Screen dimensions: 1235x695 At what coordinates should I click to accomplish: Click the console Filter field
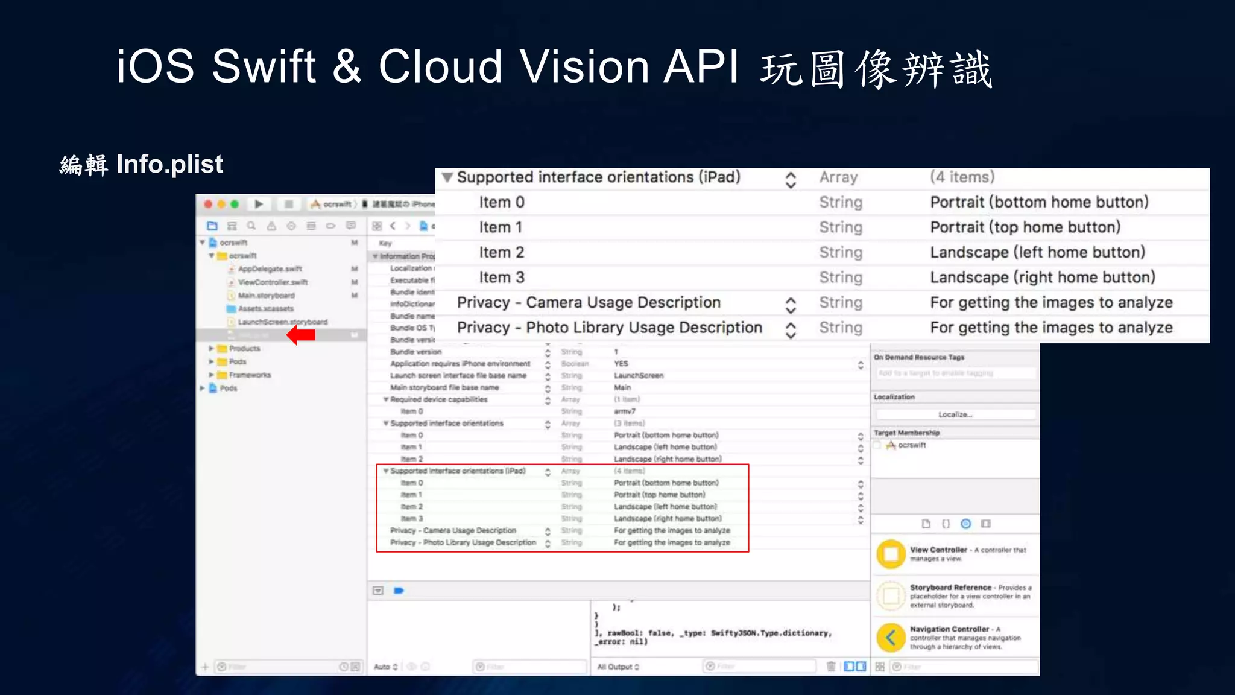759,667
